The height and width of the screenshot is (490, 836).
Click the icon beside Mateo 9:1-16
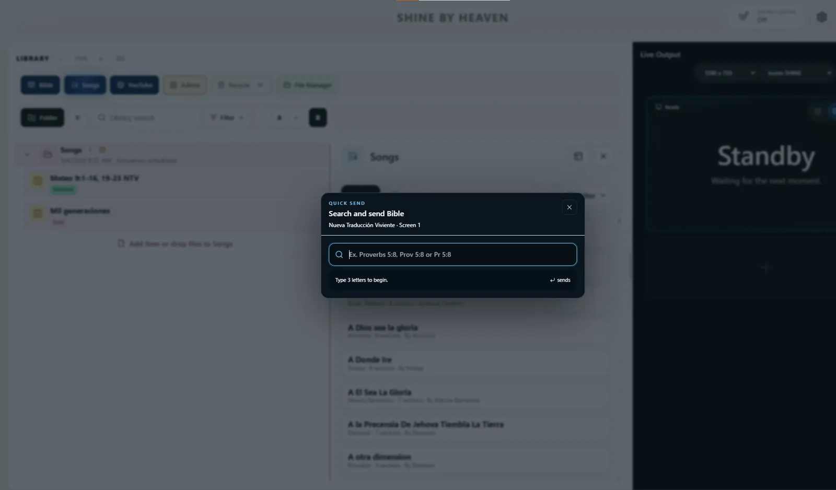coord(38,181)
